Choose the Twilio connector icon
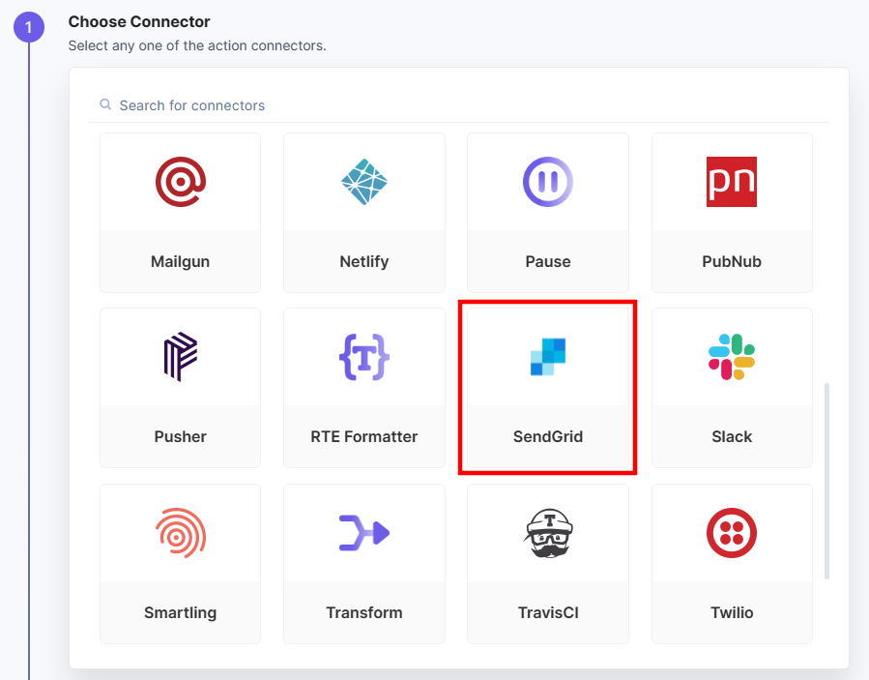This screenshot has width=869, height=680. point(732,532)
